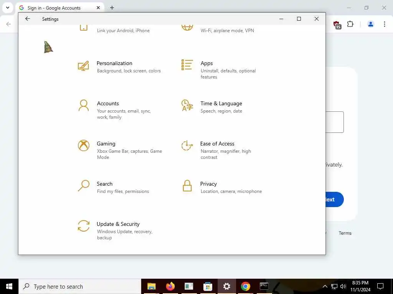
Task: Click the Update & Security arrows icon
Action: pyautogui.click(x=83, y=226)
